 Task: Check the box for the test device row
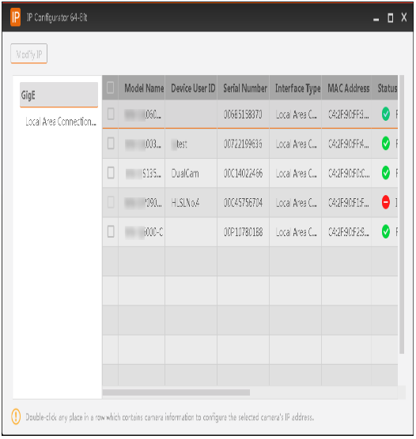click(x=111, y=144)
